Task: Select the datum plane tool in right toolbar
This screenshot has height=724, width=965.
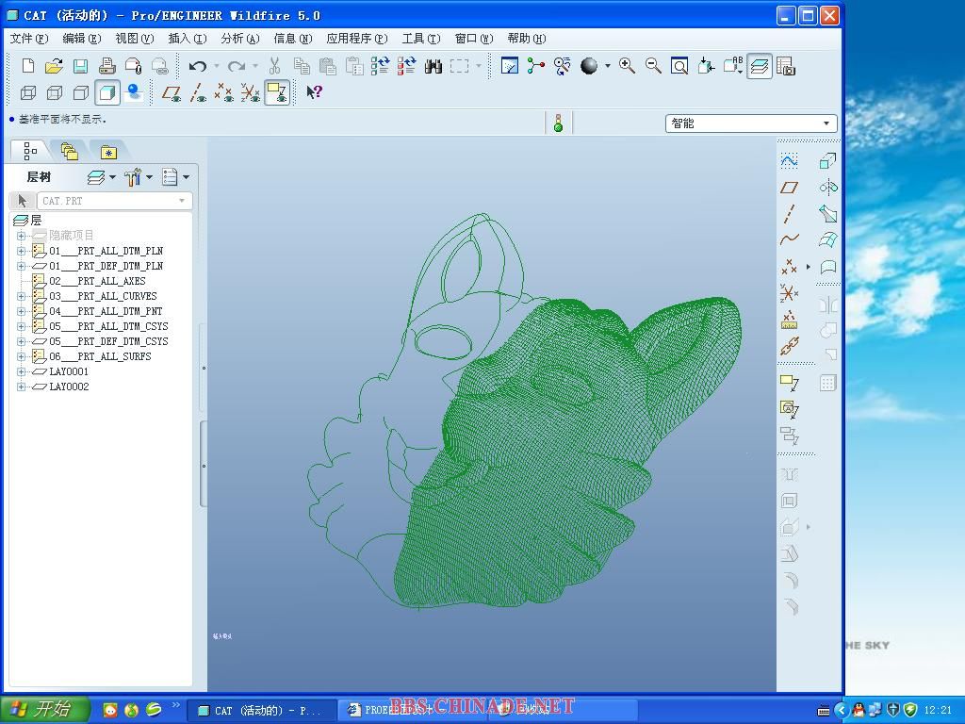Action: point(789,188)
